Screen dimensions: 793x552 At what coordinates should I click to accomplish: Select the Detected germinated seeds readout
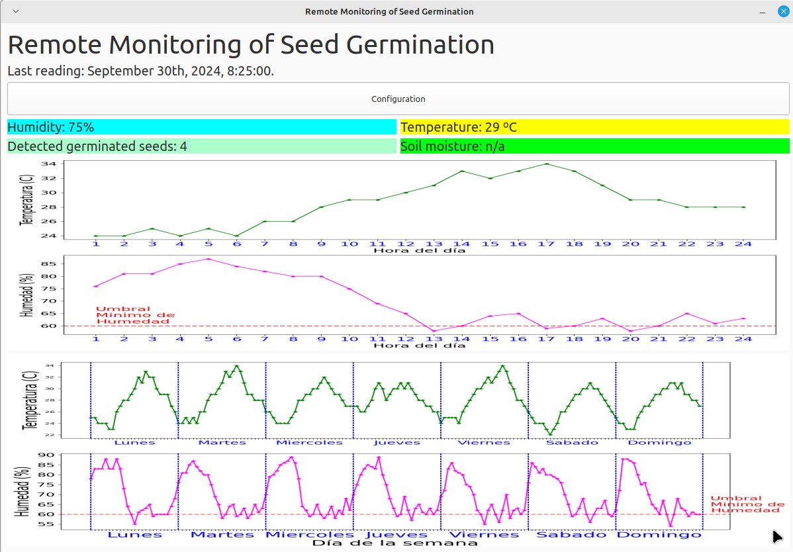click(x=201, y=146)
